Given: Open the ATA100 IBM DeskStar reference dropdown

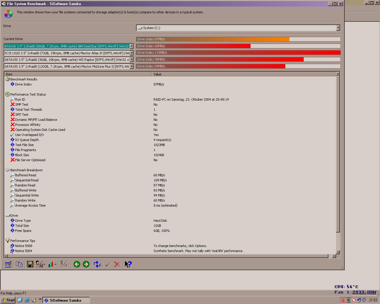Looking at the screenshot, I should point(132,46).
